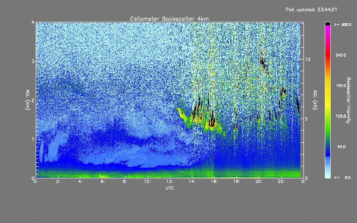Click the 3 tick on AGL (km) axis
Viewport: 357px width, 223px height.
(x=33, y=61)
